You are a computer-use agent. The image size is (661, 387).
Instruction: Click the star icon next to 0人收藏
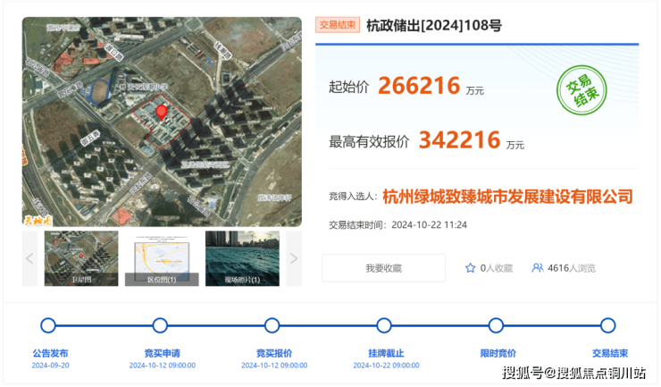click(470, 268)
